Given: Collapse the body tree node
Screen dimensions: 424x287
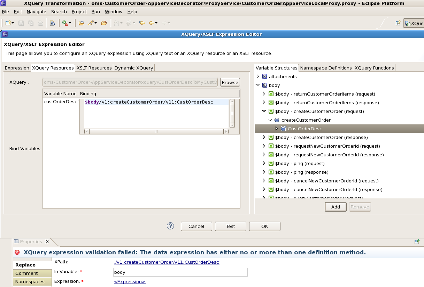Looking at the screenshot, I should [258, 85].
